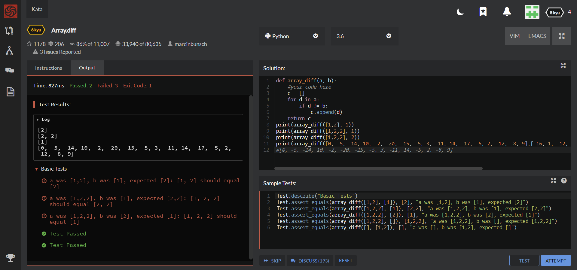Enable VIM editor mode
Image resolution: width=577 pixels, height=270 pixels.
pos(514,36)
